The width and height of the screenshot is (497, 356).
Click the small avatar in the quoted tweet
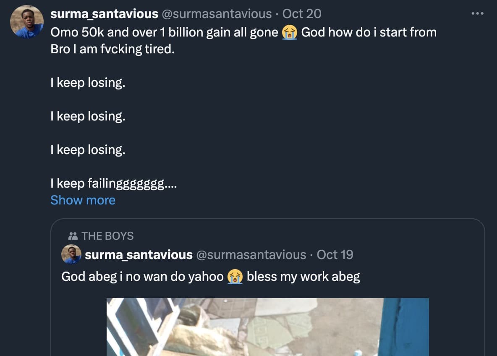point(71,255)
